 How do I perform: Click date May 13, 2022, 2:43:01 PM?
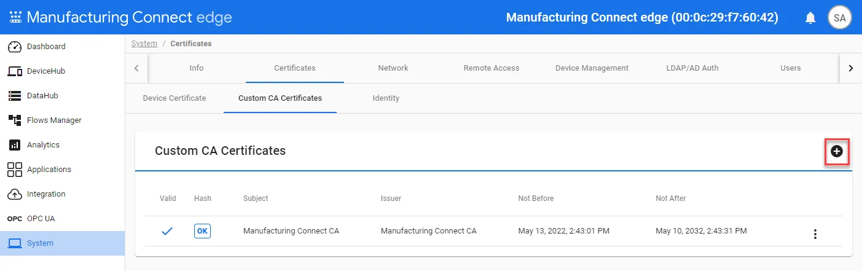[563, 232]
